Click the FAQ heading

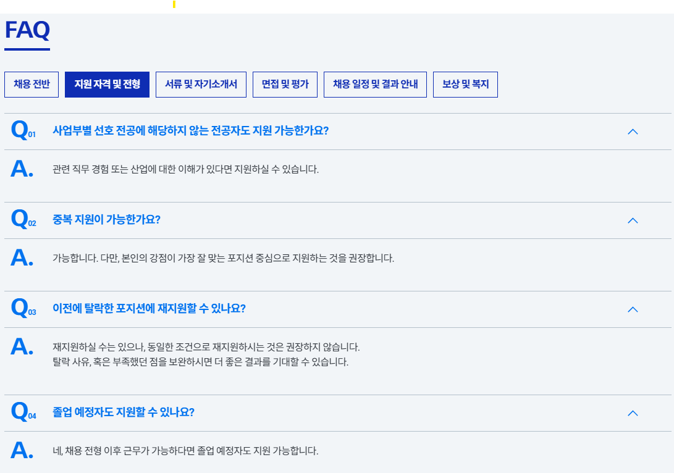tap(27, 30)
